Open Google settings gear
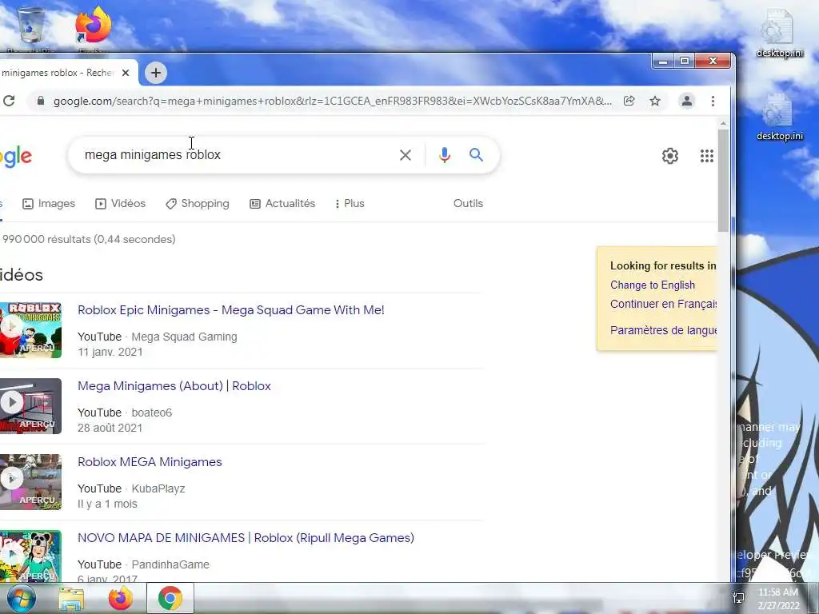 (x=670, y=156)
